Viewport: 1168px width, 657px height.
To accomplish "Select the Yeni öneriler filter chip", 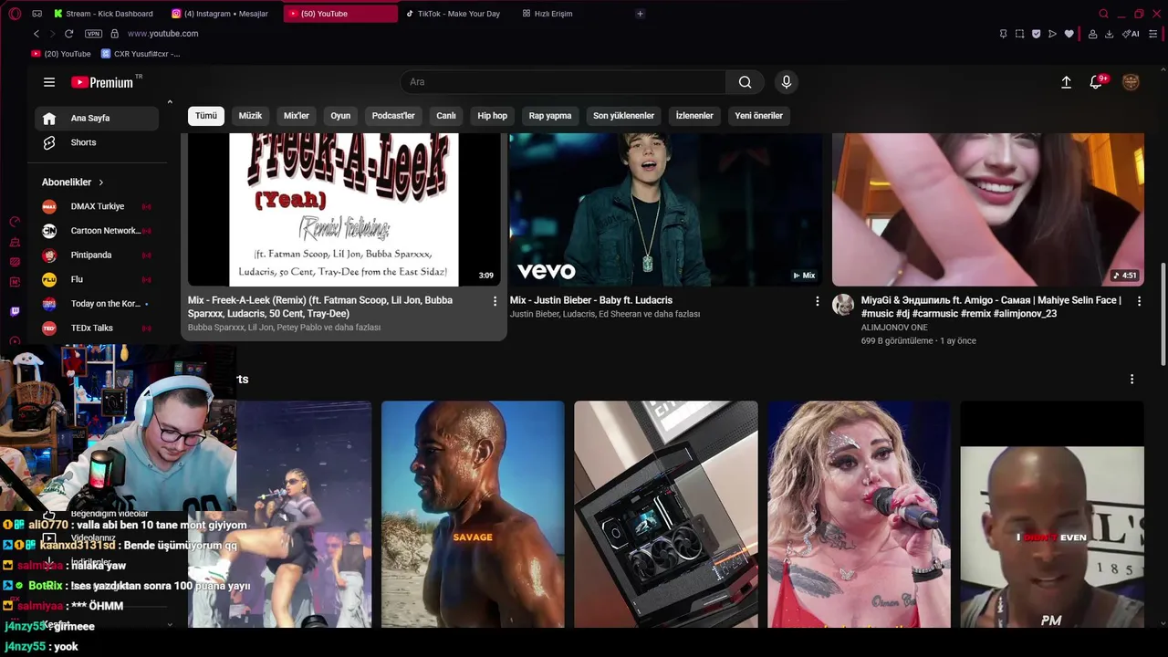I will [x=759, y=116].
